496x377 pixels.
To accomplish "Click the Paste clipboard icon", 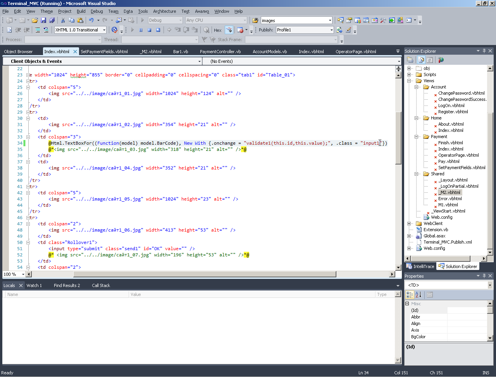I will click(x=80, y=20).
